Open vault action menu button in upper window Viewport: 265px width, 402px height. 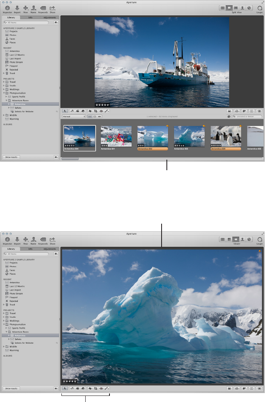tap(56, 157)
